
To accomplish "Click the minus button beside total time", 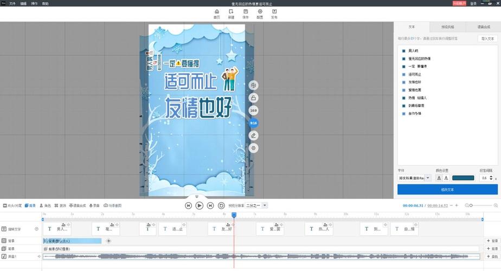I will [x=451, y=205].
